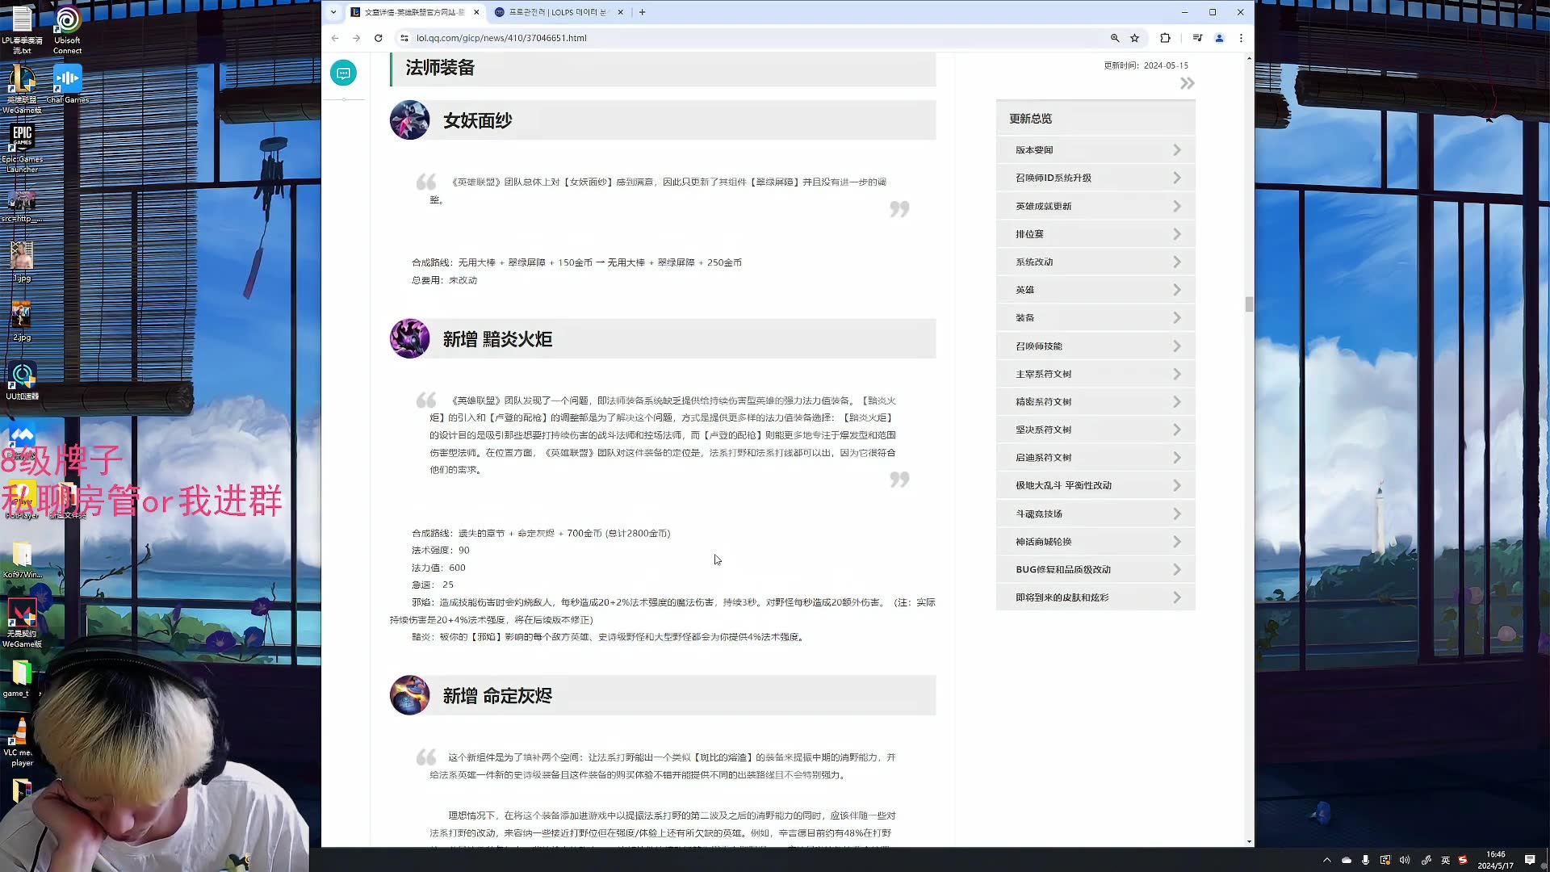
Task: Expand the 坚决系符文树 chevron
Action: click(x=1177, y=430)
